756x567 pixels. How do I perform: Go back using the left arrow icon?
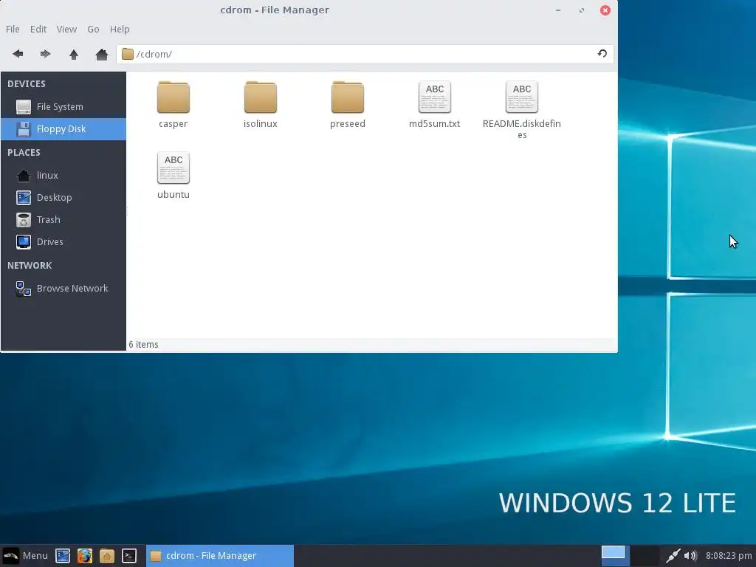click(18, 54)
